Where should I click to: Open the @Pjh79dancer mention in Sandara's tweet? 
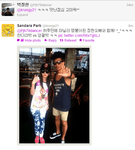coord(29,31)
